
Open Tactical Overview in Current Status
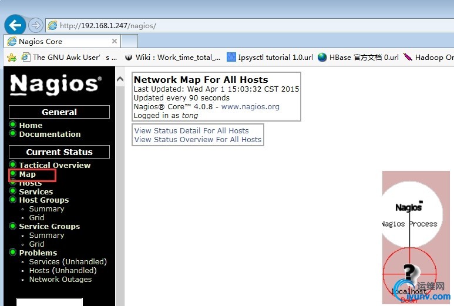click(55, 165)
